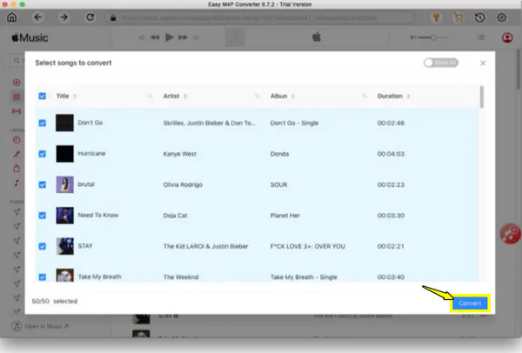The width and height of the screenshot is (522, 353).
Task: Uncheck the select-all checkbox in header
Action: tap(43, 97)
